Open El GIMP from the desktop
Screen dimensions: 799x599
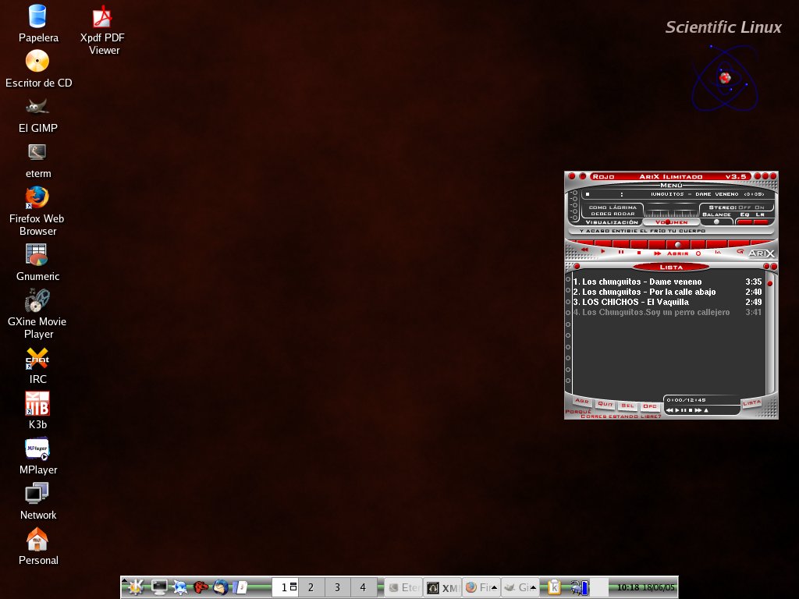coord(37,107)
